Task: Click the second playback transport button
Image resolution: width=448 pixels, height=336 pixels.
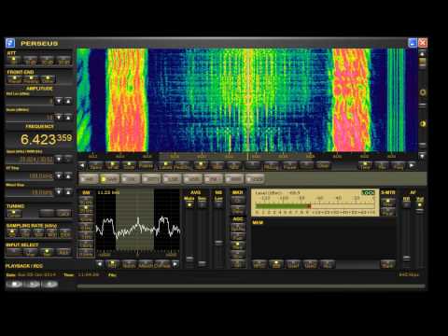Action: (33, 284)
